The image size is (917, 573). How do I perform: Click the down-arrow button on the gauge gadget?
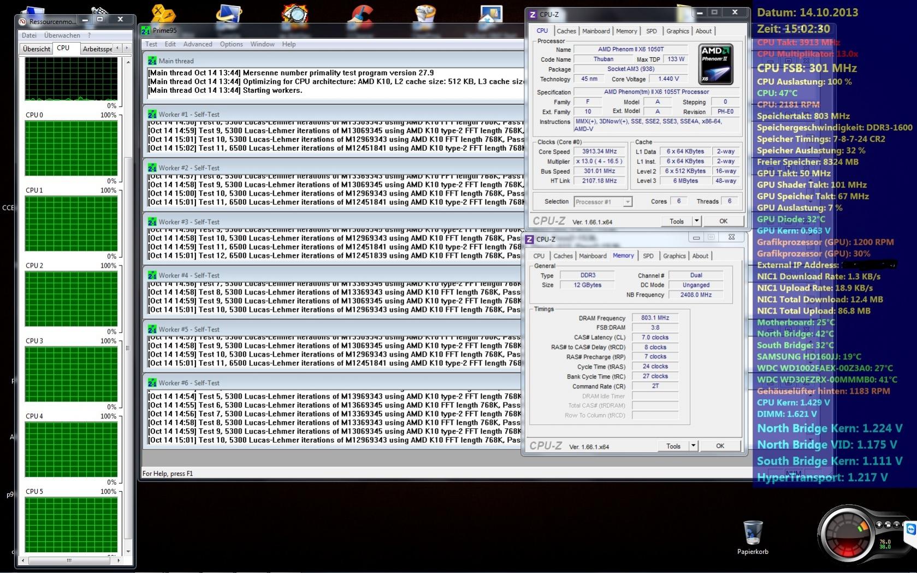(x=879, y=524)
